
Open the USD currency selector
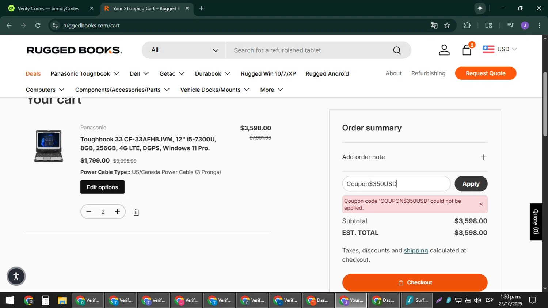[x=500, y=49]
